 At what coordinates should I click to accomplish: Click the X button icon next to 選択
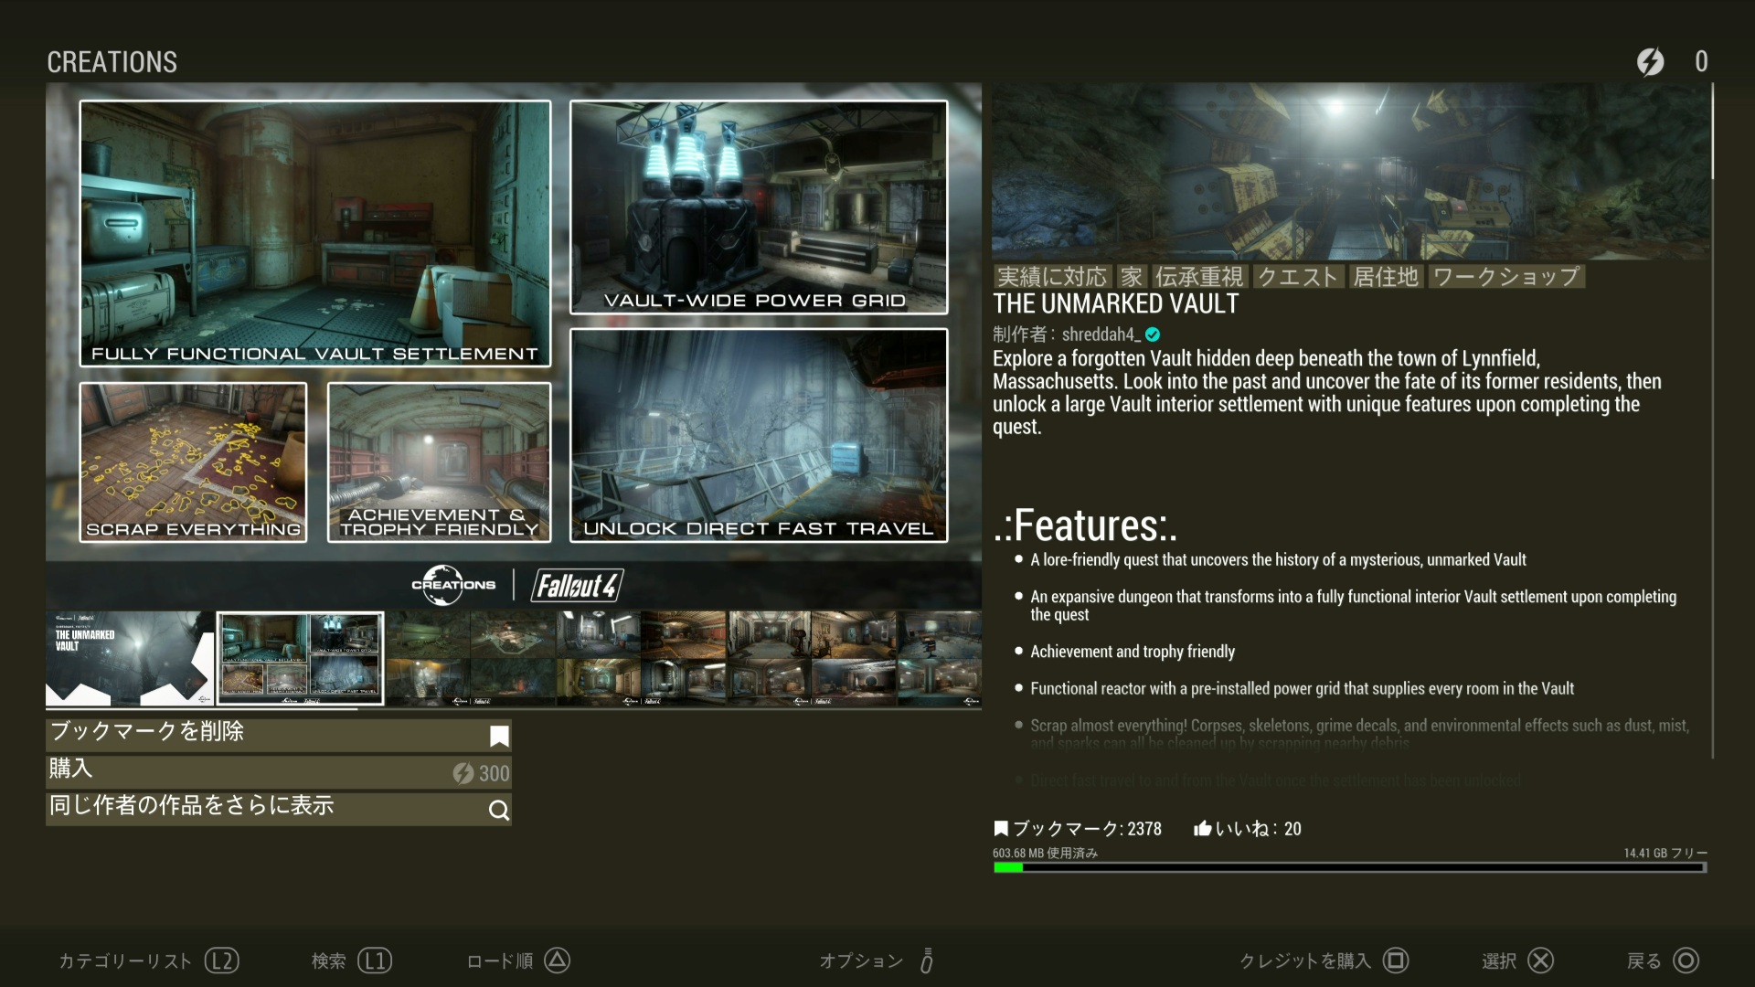[1541, 960]
